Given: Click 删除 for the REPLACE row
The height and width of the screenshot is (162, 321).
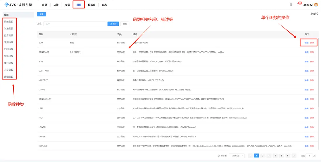Looking at the screenshot, I should coord(312,146).
